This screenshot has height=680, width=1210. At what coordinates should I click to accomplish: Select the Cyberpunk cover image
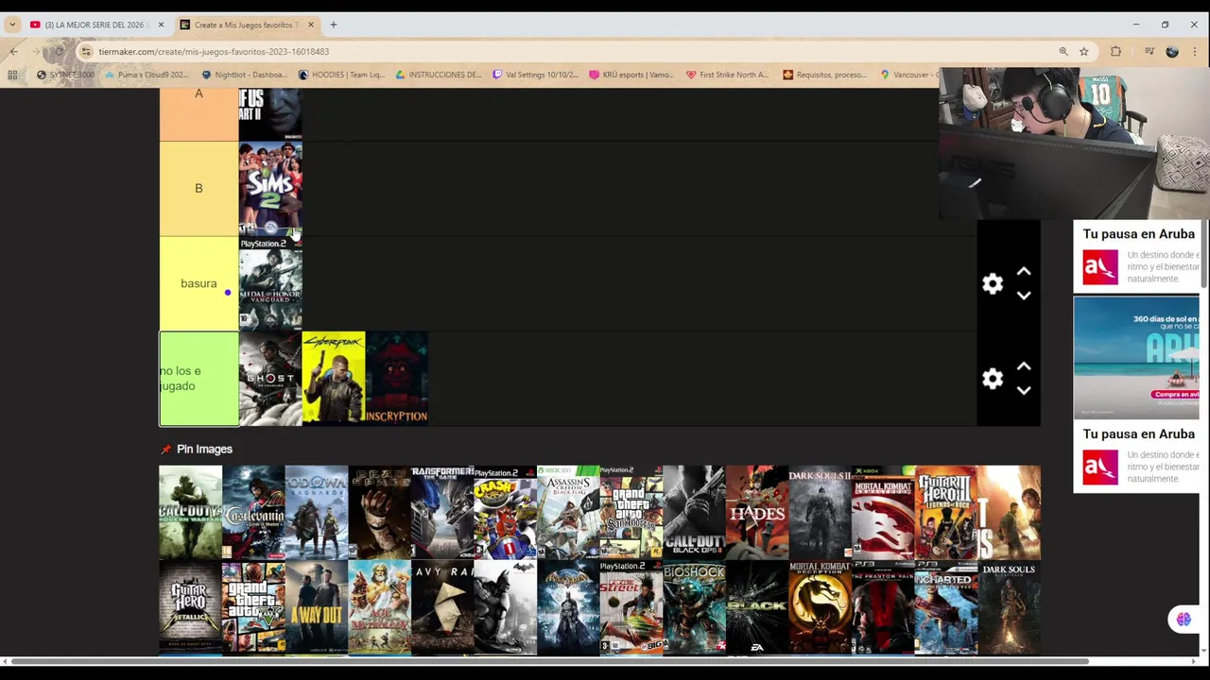[x=334, y=379]
